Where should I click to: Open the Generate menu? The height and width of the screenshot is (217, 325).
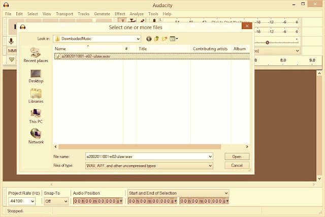(102, 14)
